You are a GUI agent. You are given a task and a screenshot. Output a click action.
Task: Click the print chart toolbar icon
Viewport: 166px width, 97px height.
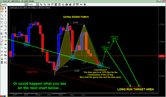click(67, 5)
